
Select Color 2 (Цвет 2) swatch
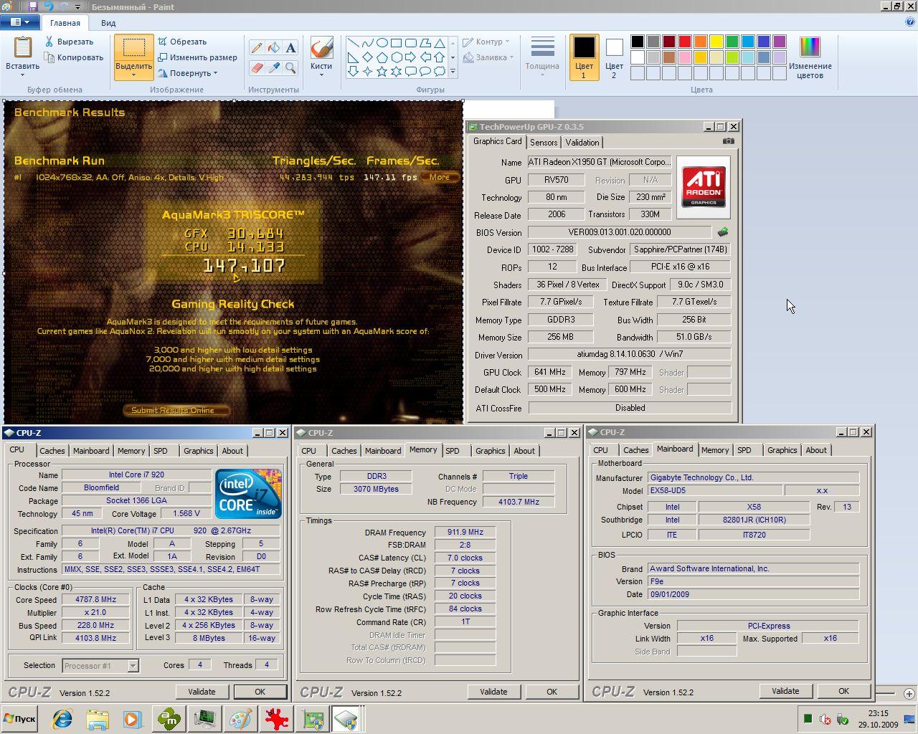[614, 57]
